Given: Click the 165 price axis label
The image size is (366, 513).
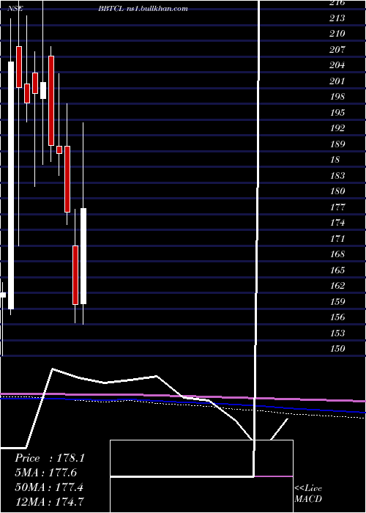Looking at the screenshot, I should pos(337,270).
